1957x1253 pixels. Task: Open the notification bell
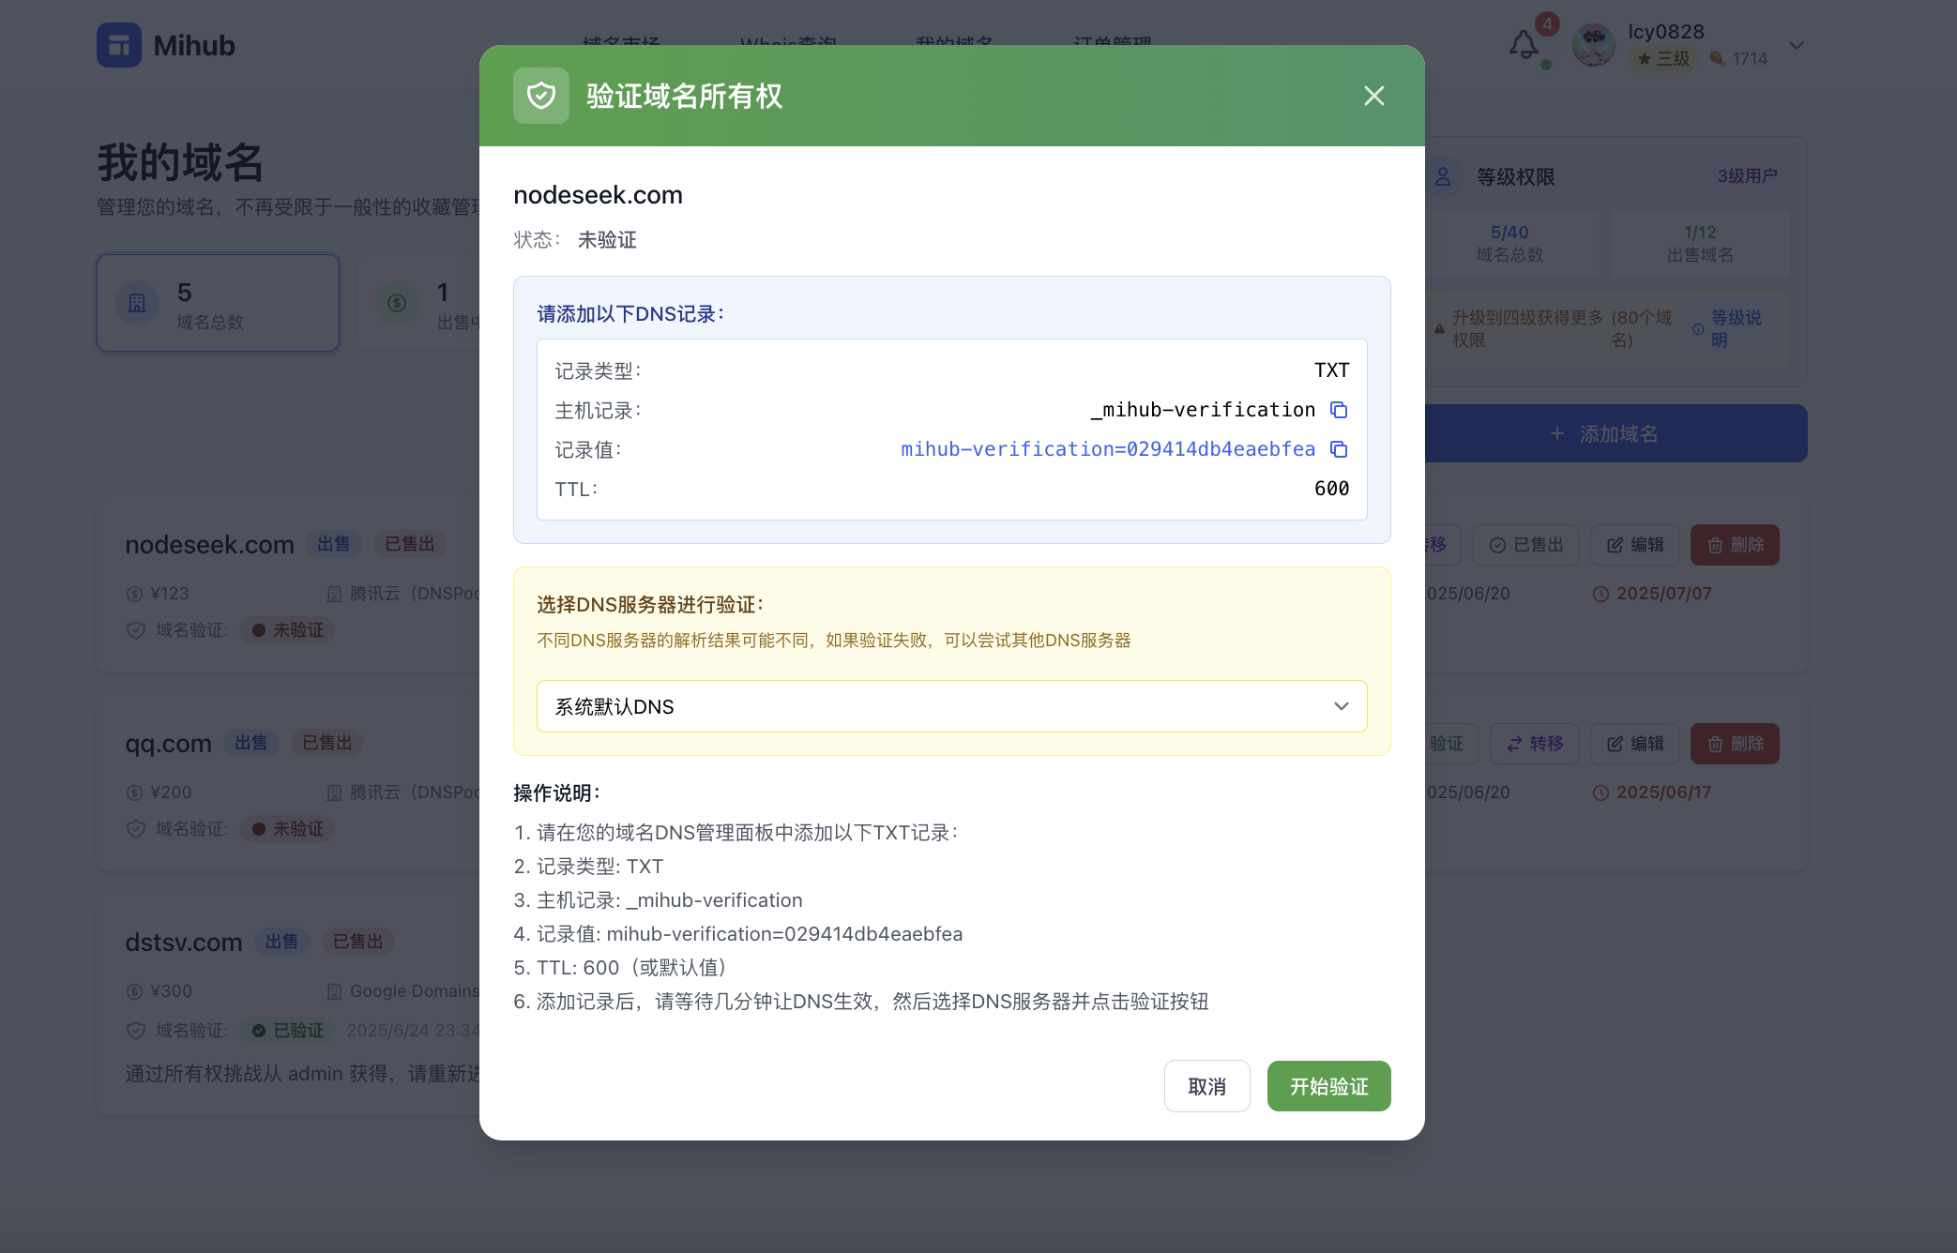[1524, 45]
